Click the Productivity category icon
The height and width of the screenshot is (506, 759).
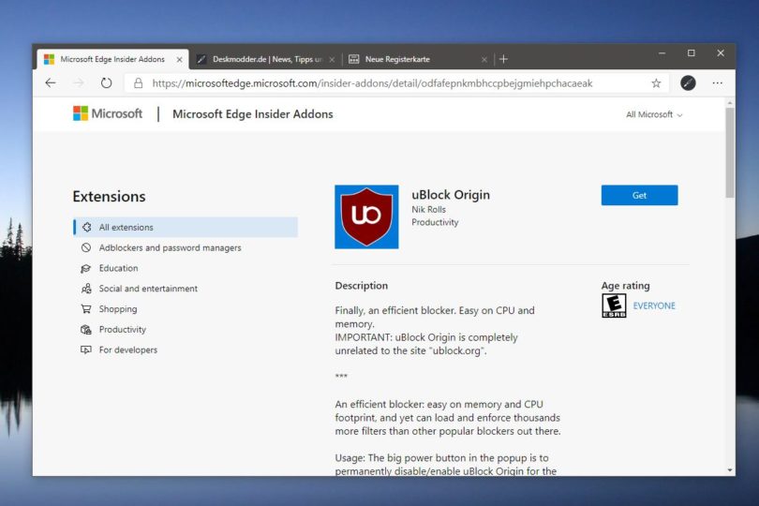click(86, 329)
